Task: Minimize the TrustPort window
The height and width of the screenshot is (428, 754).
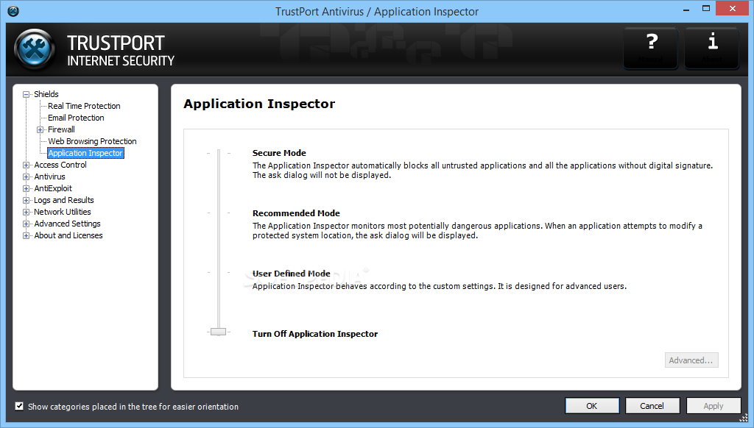Action: tap(686, 9)
